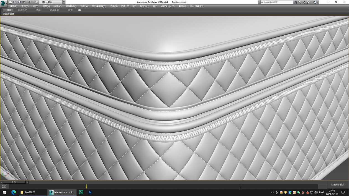Open the WeChat tray icon
Image resolution: width=349 pixels, height=196 pixels.
(298, 192)
